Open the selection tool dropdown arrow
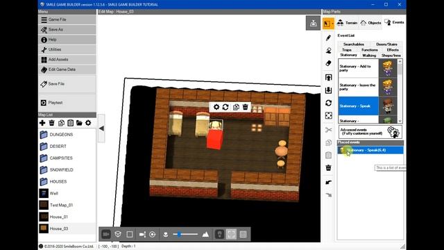The height and width of the screenshot is (250, 444). pos(333,23)
